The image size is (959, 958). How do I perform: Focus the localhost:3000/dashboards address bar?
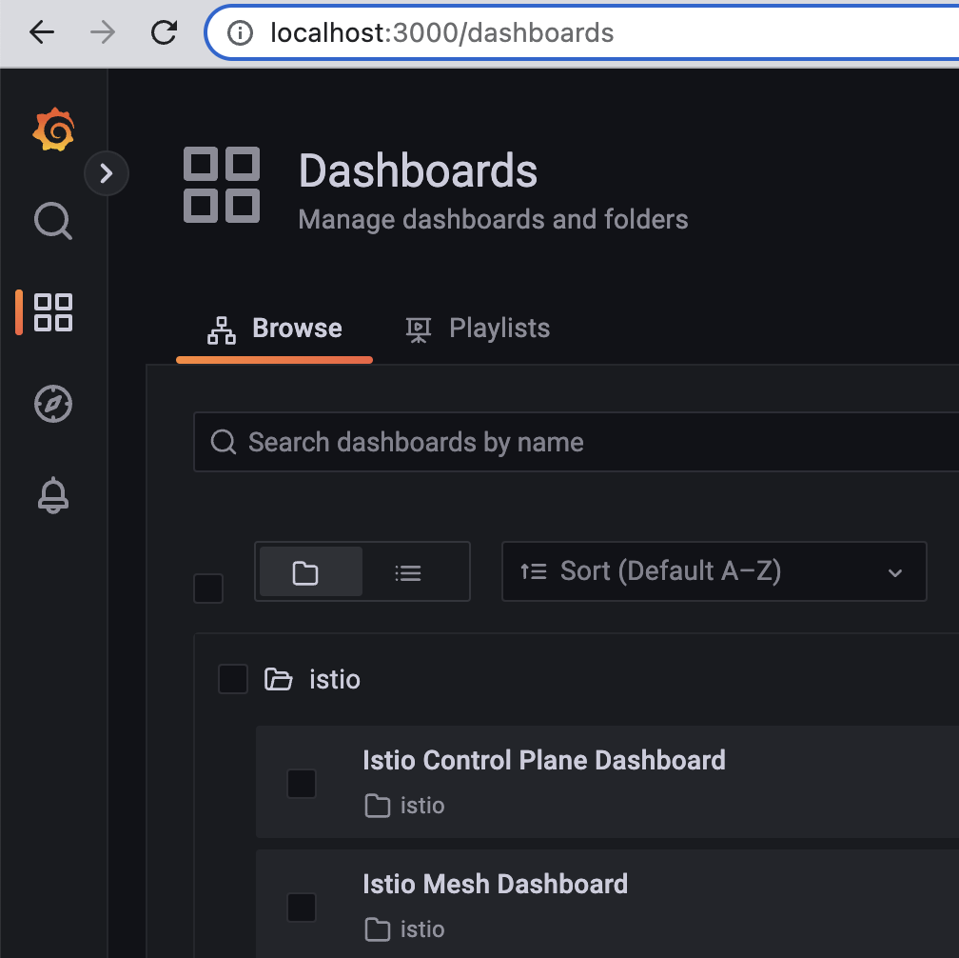[x=582, y=33]
